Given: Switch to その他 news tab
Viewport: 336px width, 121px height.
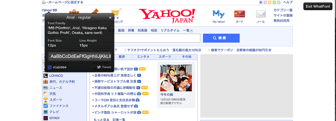Looking at the screenshot, I should click(x=186, y=57).
